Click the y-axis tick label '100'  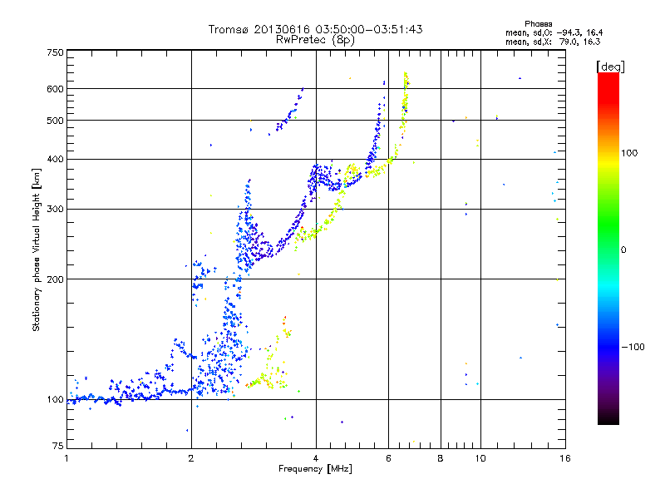[x=56, y=400]
